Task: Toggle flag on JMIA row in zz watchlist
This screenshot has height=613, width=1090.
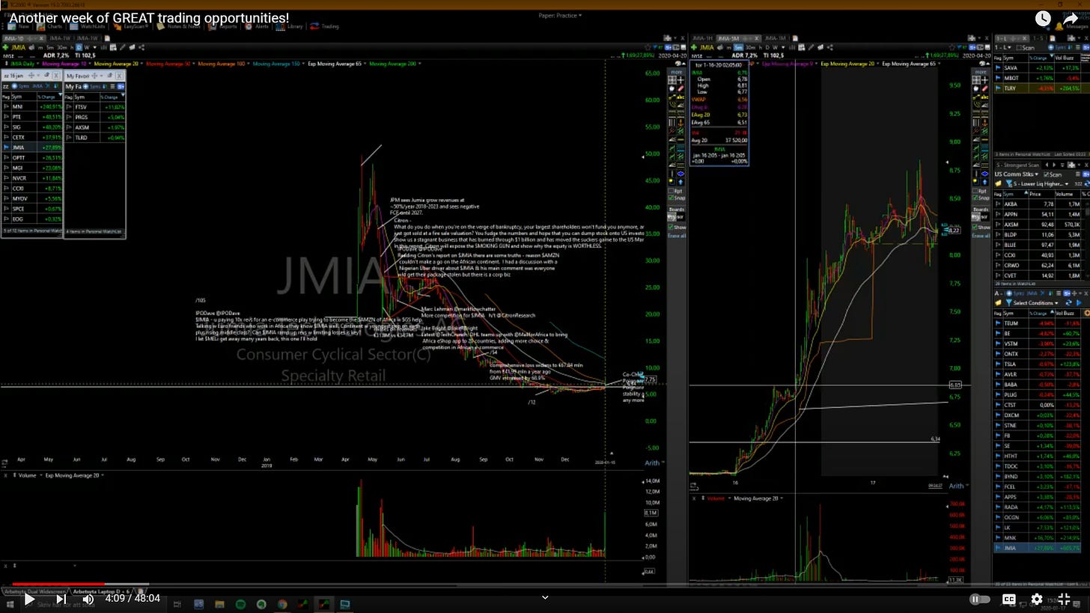Action: (x=6, y=147)
